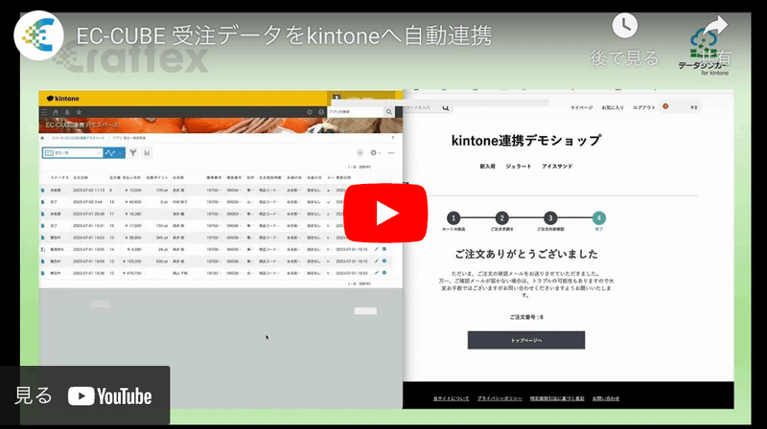Go to kintone portal home icon
Image resolution: width=767 pixels, height=429 pixels.
pos(56,112)
